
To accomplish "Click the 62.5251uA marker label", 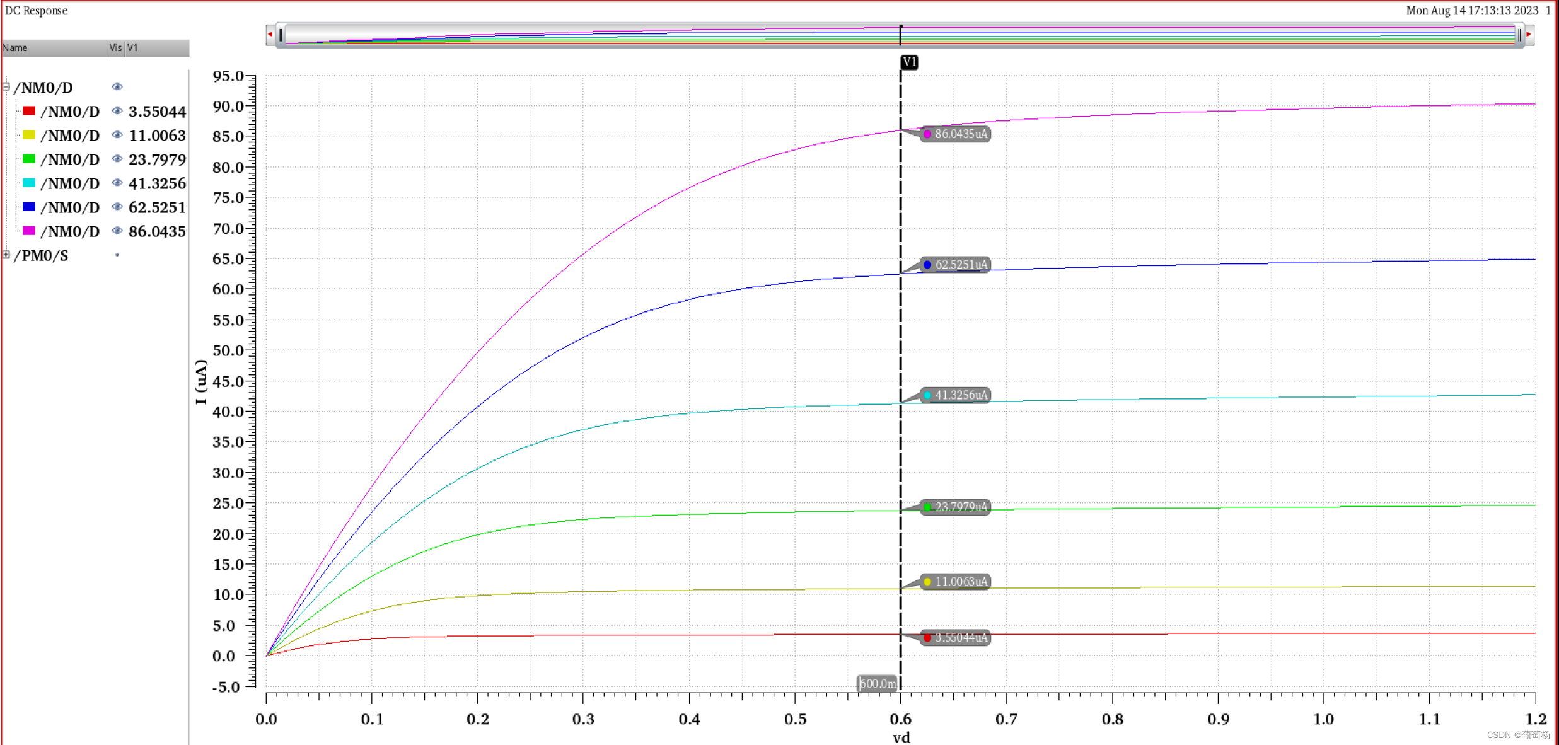I will pyautogui.click(x=956, y=265).
